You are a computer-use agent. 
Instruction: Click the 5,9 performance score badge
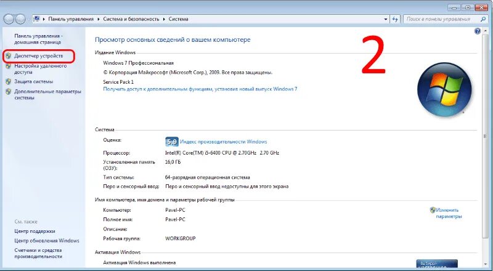point(172,142)
